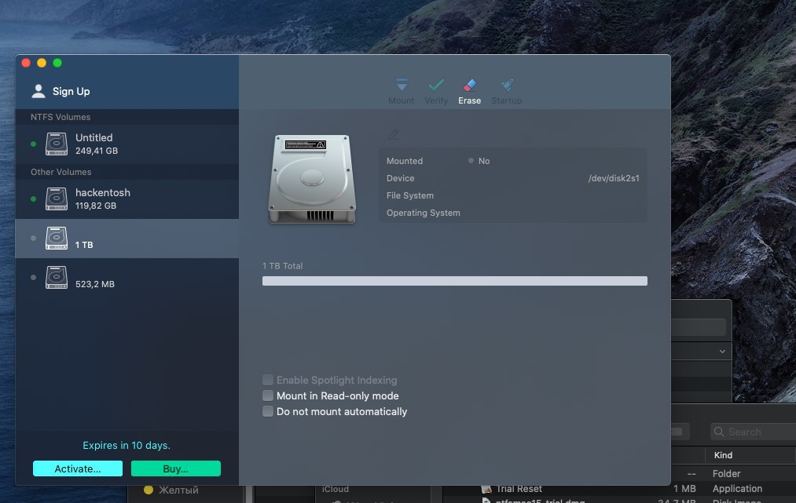This screenshot has height=503, width=796.
Task: Enable Mount in Read-only mode checkbox
Action: click(267, 395)
